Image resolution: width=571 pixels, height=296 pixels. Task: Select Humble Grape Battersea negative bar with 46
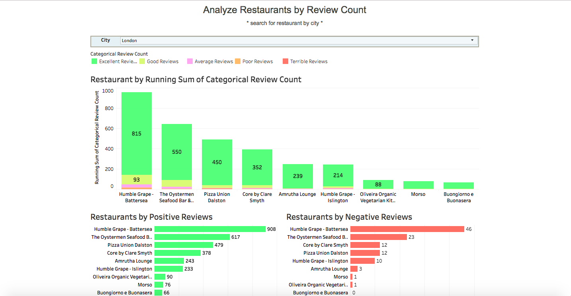[x=407, y=229]
